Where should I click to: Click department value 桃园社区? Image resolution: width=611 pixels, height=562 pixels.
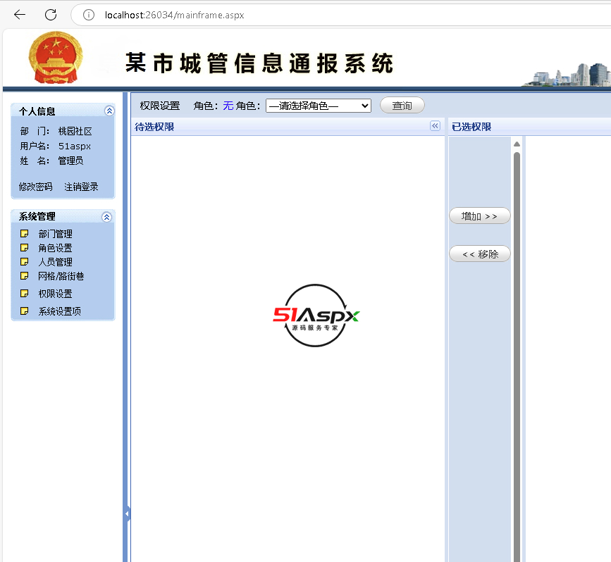tap(75, 131)
